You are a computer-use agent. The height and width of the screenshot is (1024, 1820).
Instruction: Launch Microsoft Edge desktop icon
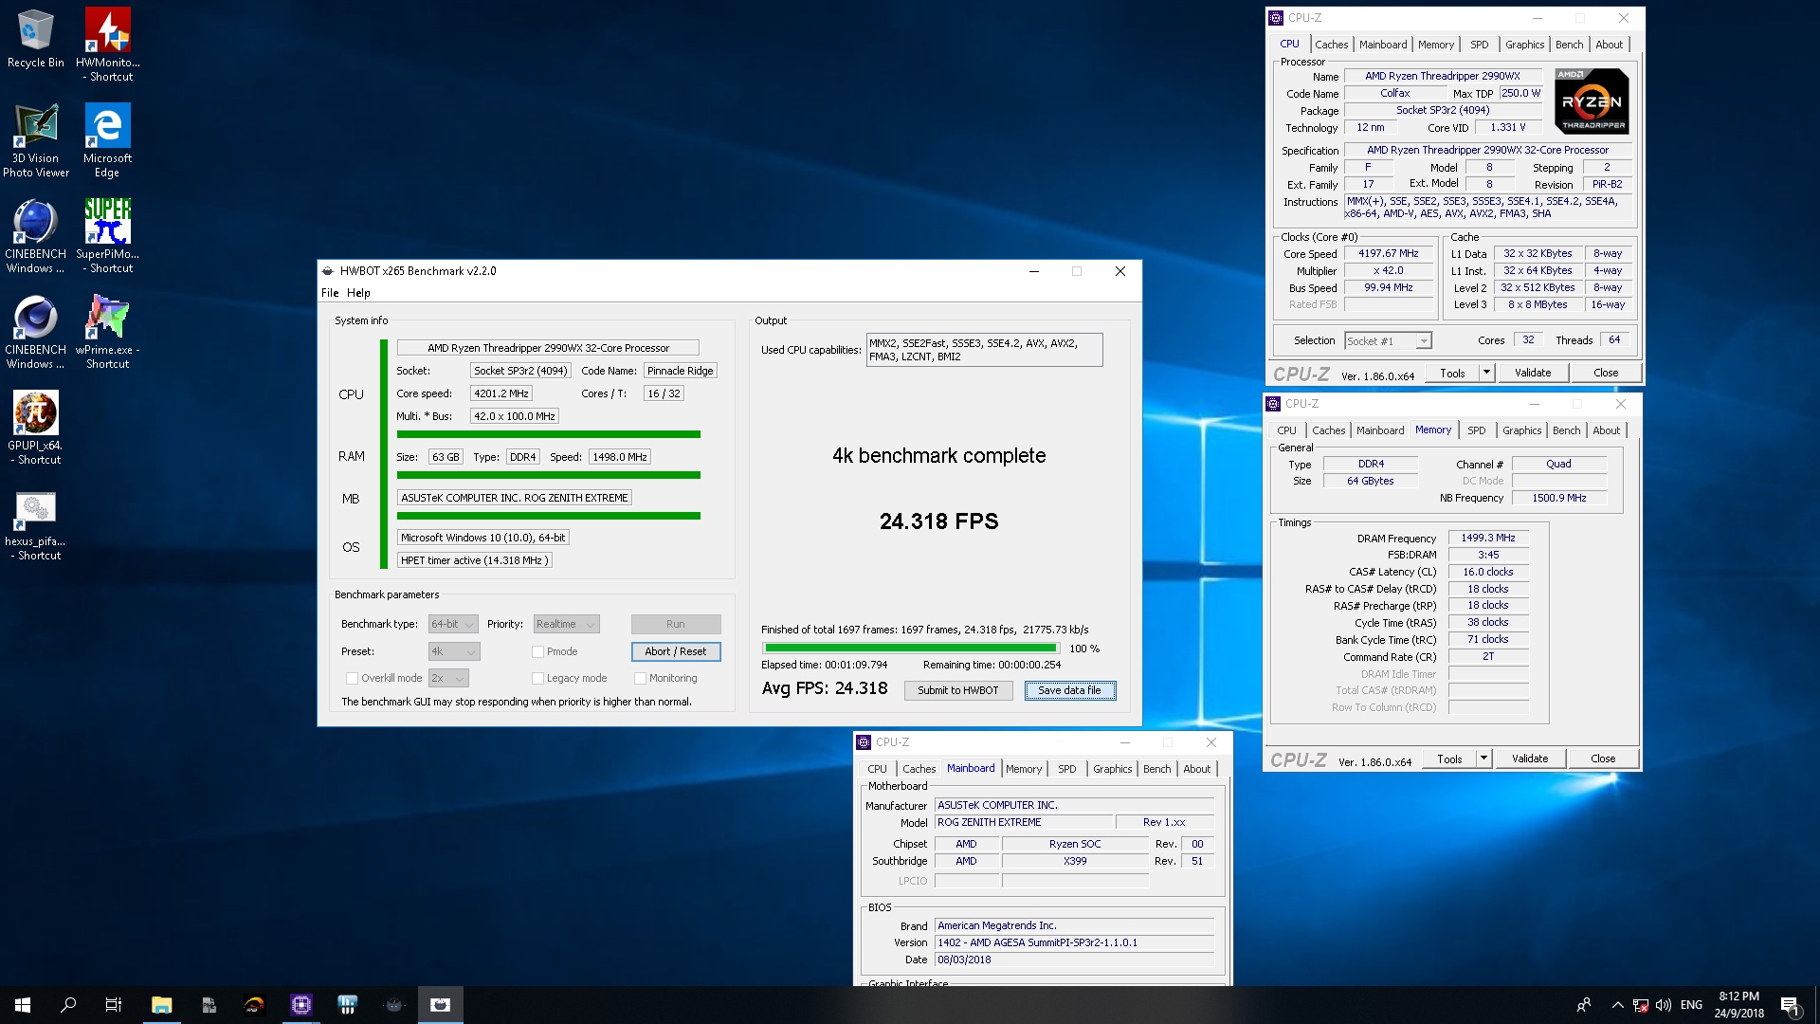point(107,139)
